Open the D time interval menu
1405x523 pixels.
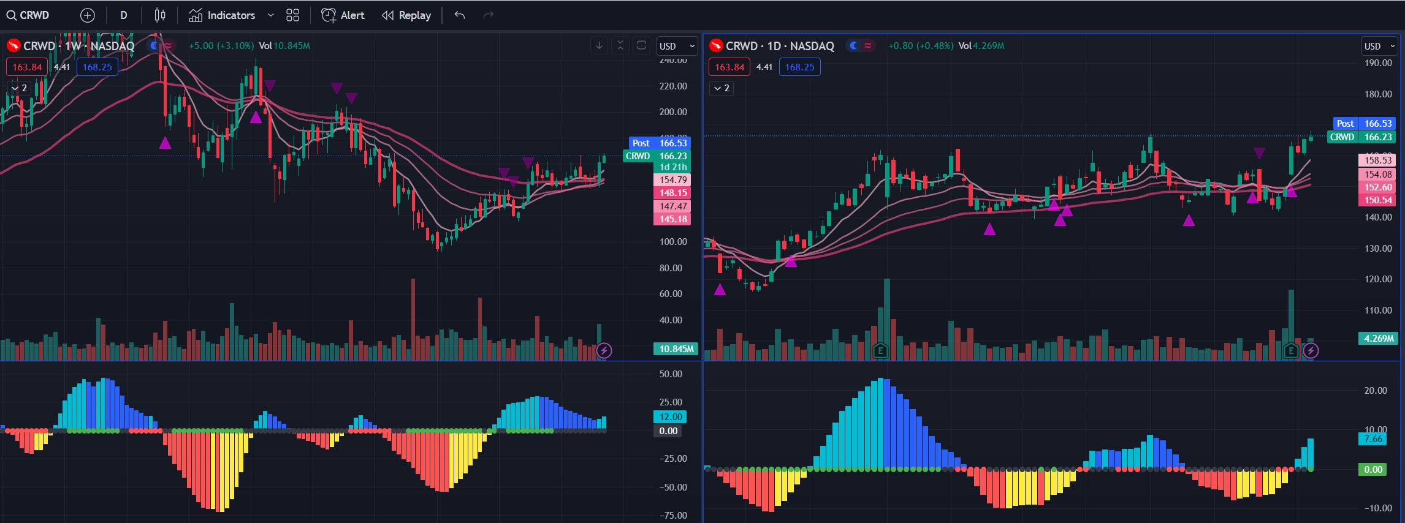tap(124, 15)
